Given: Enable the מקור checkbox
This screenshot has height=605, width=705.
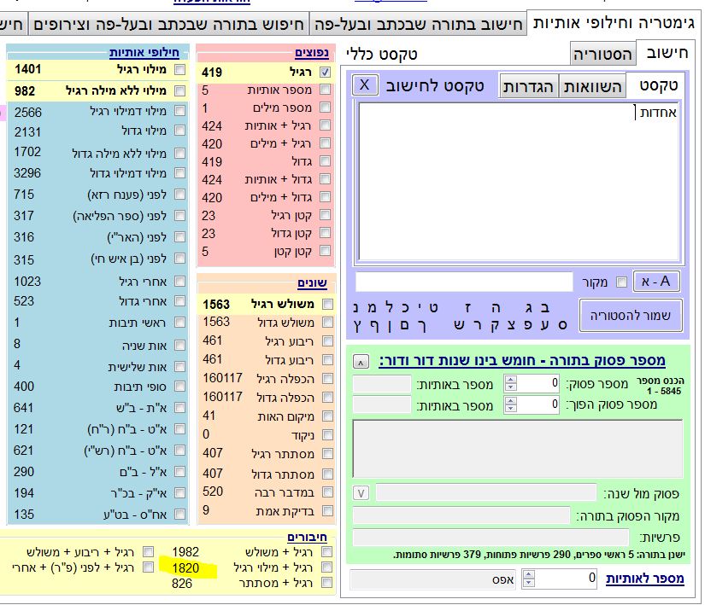Looking at the screenshot, I should (x=621, y=282).
